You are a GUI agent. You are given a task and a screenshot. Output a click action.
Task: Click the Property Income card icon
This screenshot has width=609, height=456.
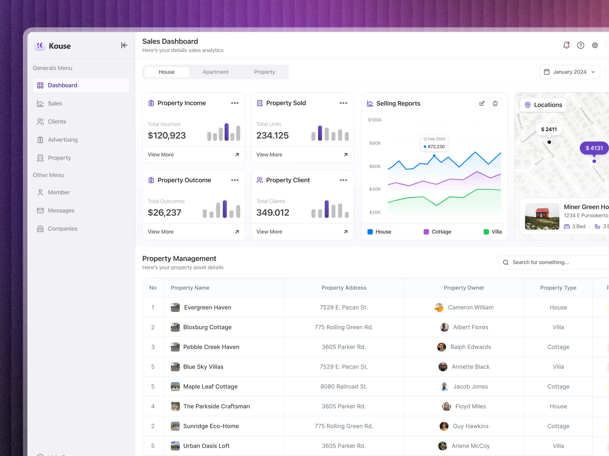click(151, 103)
